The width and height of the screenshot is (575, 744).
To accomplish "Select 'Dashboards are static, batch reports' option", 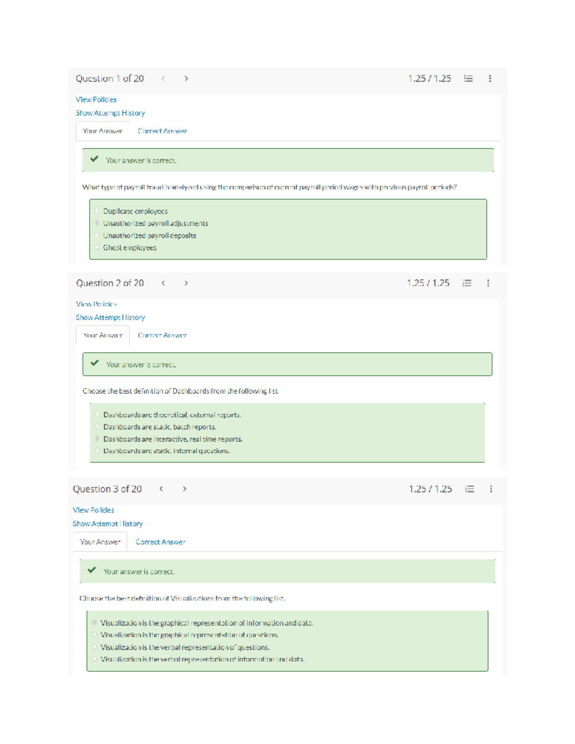I will [x=98, y=427].
